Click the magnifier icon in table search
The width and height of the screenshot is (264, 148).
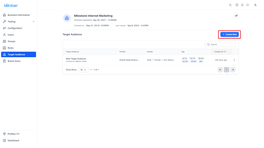[x=208, y=45]
